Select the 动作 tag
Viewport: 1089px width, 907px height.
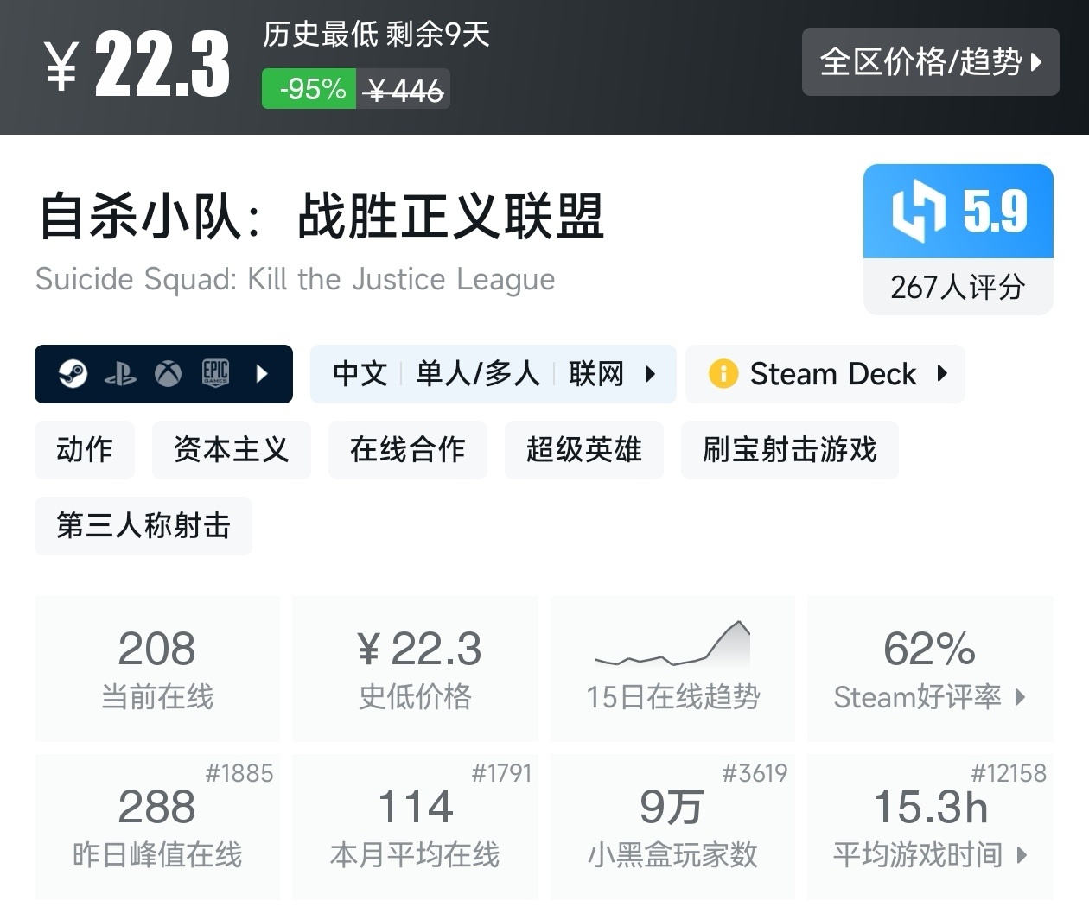[x=85, y=450]
